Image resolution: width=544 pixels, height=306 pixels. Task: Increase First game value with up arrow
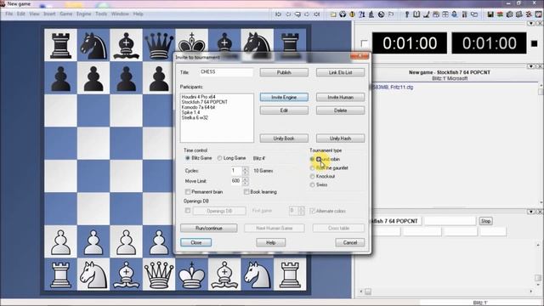tap(301, 209)
